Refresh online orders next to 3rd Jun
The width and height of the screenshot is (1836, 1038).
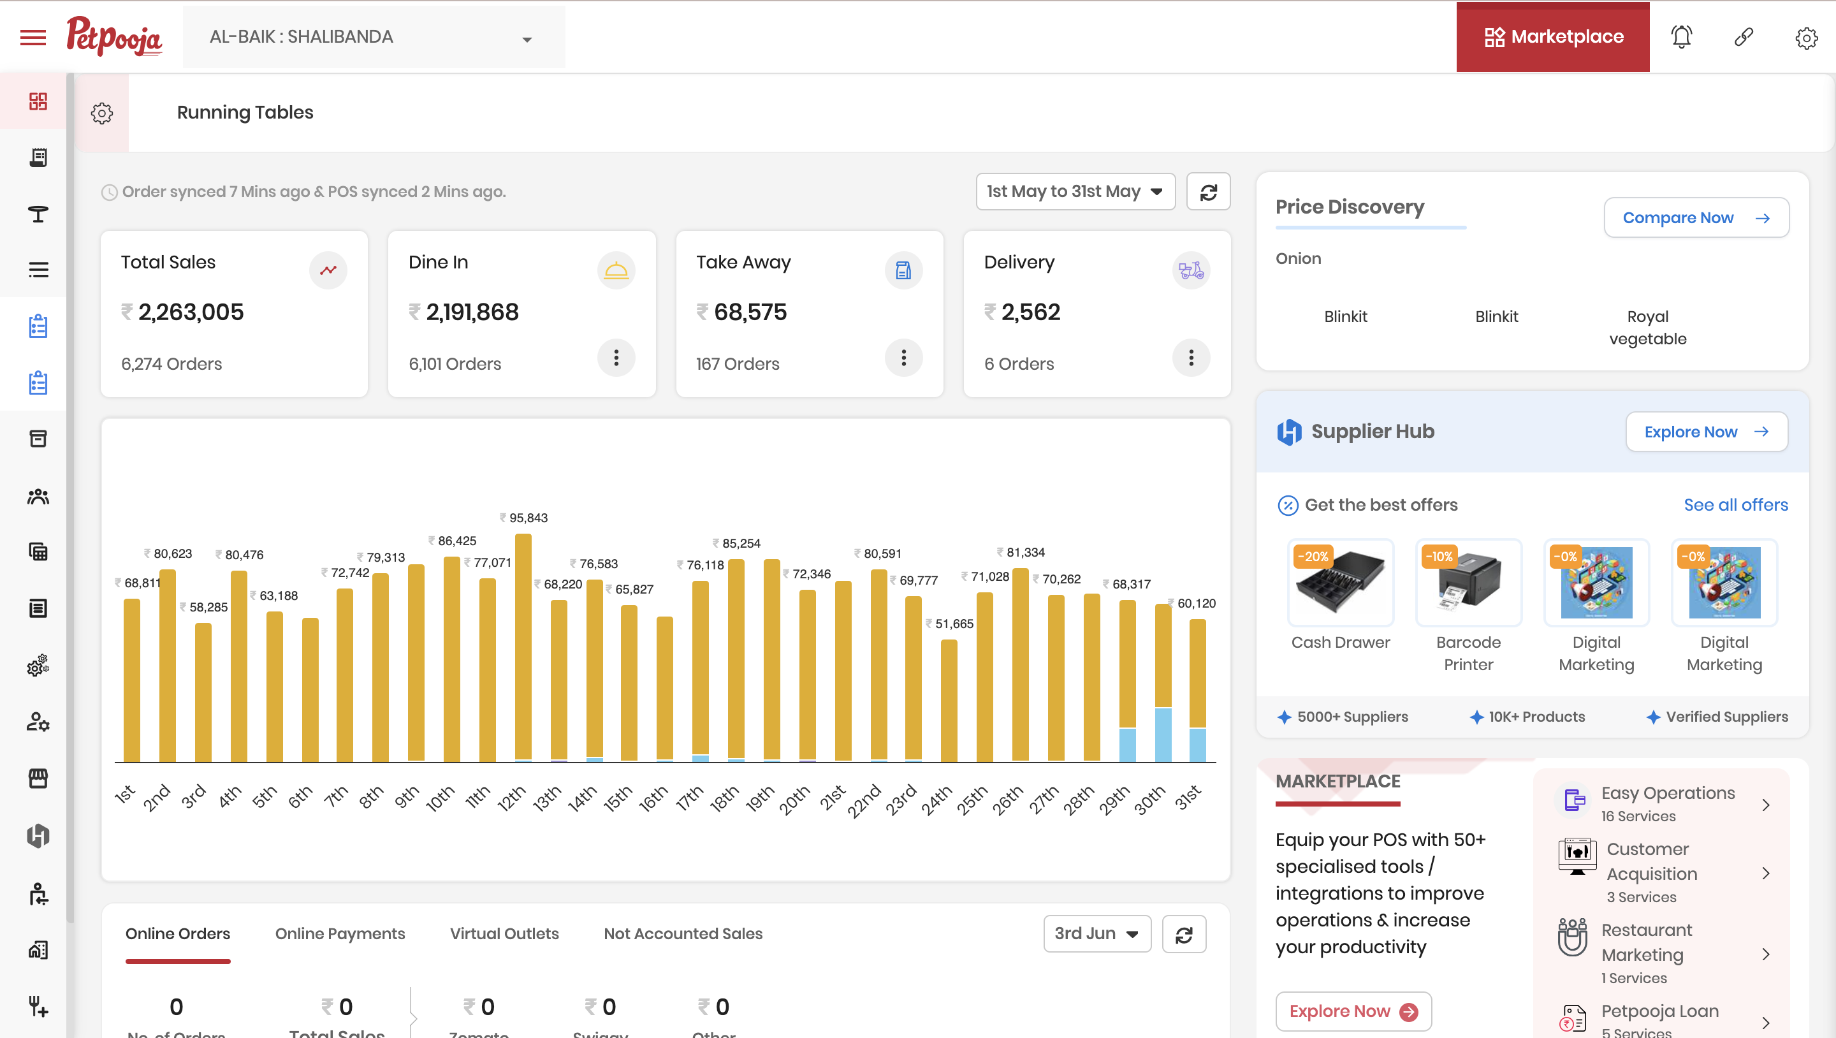1184,935
